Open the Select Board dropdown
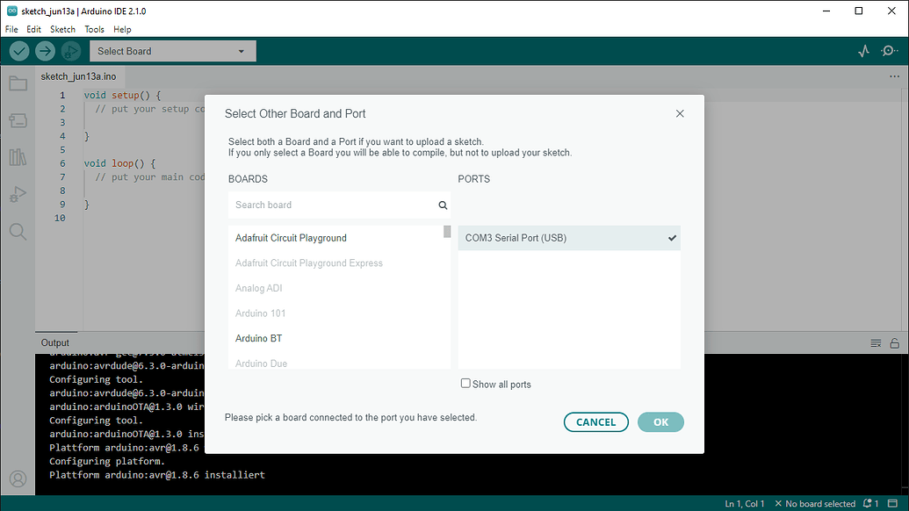The height and width of the screenshot is (511, 909). pos(172,51)
